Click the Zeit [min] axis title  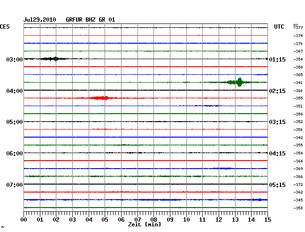[145, 224]
